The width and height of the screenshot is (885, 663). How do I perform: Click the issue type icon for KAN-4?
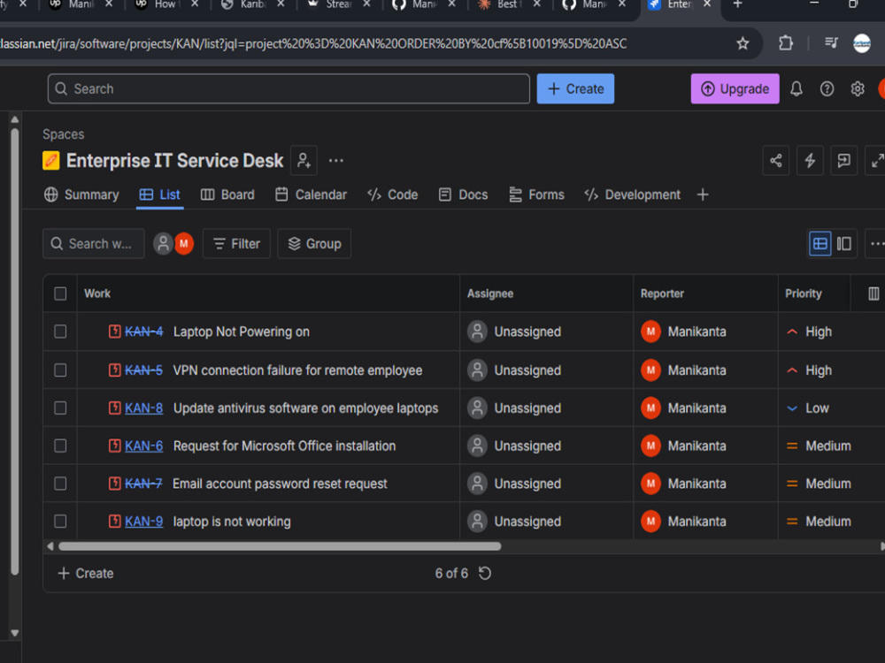point(114,331)
